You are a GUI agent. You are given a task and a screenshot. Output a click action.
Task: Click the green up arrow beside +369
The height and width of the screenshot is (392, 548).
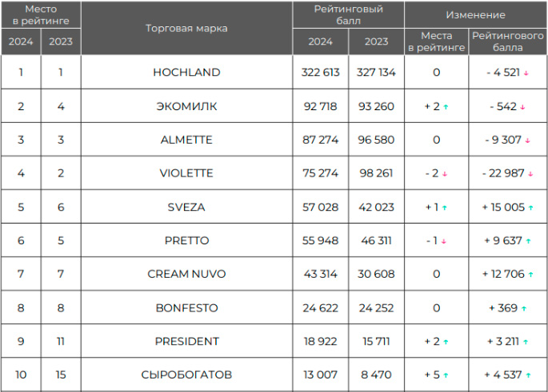tap(523, 308)
